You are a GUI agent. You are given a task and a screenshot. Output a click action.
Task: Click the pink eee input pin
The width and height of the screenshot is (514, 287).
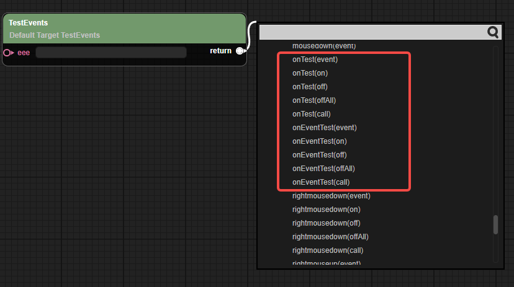click(x=7, y=53)
